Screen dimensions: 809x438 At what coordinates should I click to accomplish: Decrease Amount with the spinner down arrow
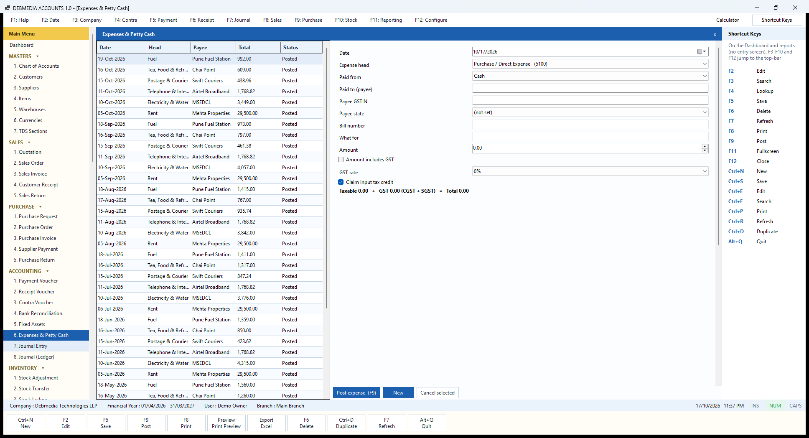(705, 150)
